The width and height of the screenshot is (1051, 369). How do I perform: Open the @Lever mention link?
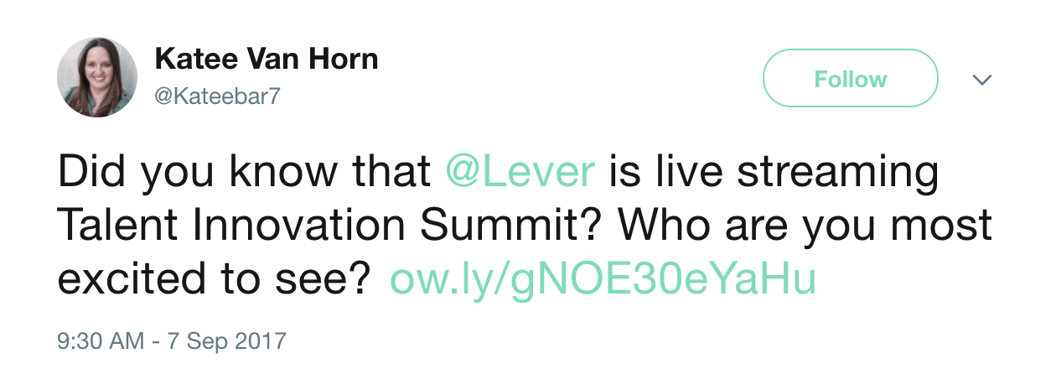(520, 172)
